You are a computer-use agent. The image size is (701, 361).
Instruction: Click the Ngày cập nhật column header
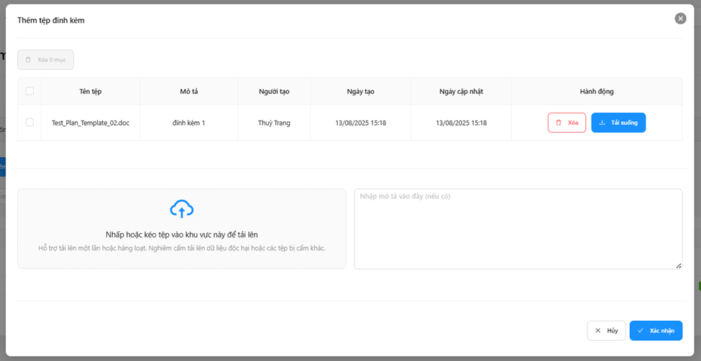tap(461, 92)
